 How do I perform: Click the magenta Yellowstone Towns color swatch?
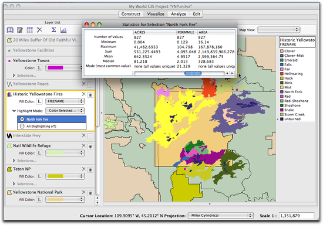pos(55,67)
